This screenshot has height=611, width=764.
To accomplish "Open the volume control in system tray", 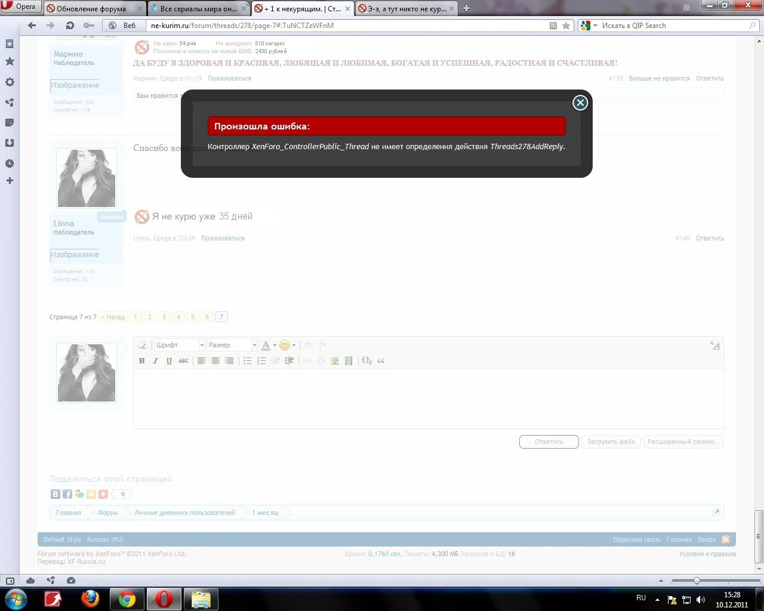I will coord(701,600).
